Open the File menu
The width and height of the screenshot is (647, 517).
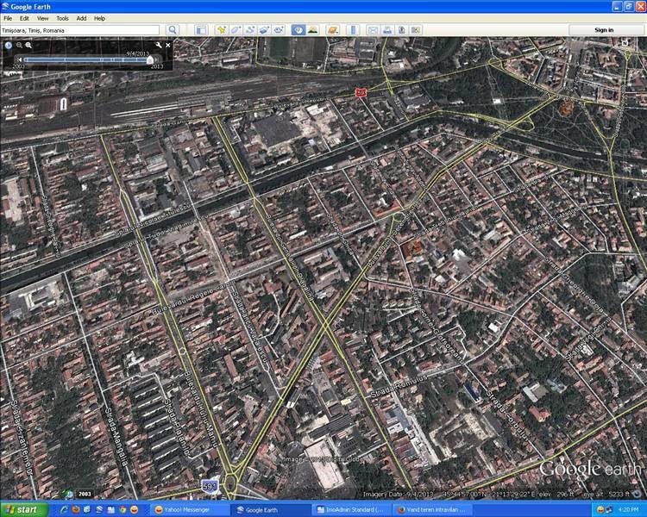click(9, 18)
